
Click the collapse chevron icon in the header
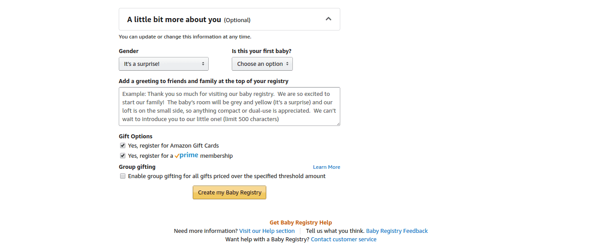328,19
